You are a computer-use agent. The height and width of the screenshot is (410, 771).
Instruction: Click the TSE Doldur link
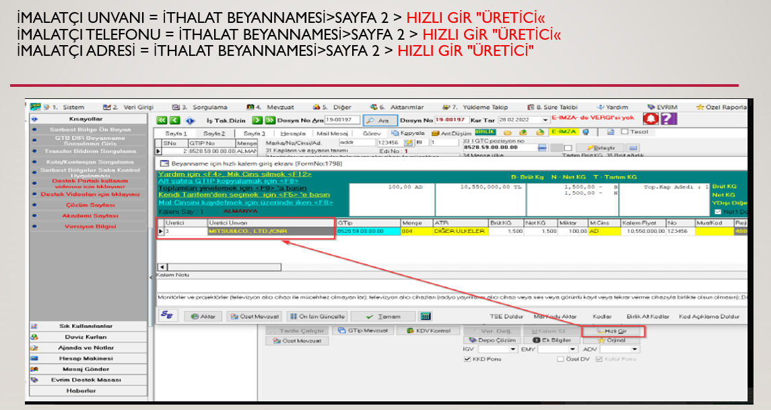click(x=506, y=316)
